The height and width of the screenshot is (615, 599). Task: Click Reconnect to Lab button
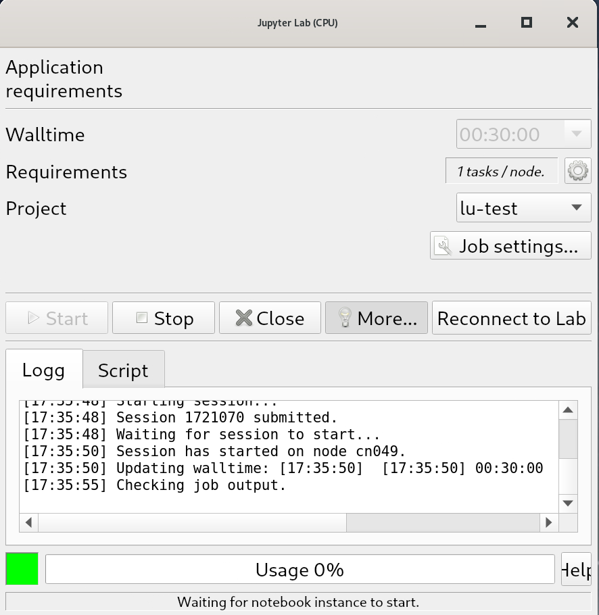point(511,318)
